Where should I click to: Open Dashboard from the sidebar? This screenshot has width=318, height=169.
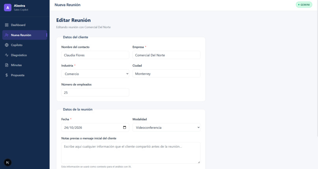(x=25, y=25)
